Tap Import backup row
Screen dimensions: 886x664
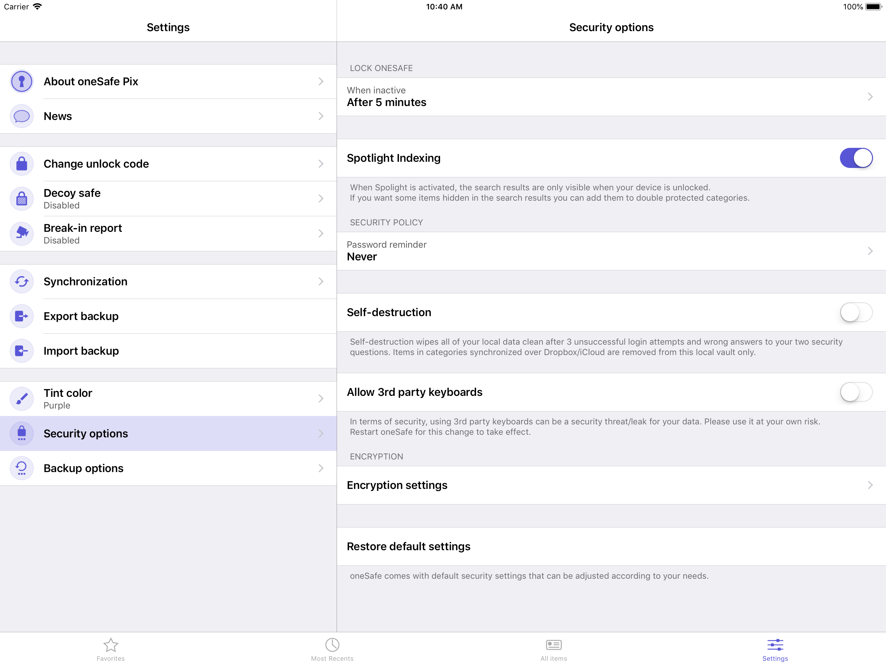[168, 351]
